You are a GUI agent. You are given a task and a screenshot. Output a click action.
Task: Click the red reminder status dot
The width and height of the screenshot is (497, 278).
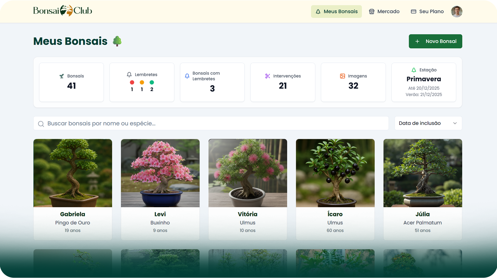click(132, 82)
